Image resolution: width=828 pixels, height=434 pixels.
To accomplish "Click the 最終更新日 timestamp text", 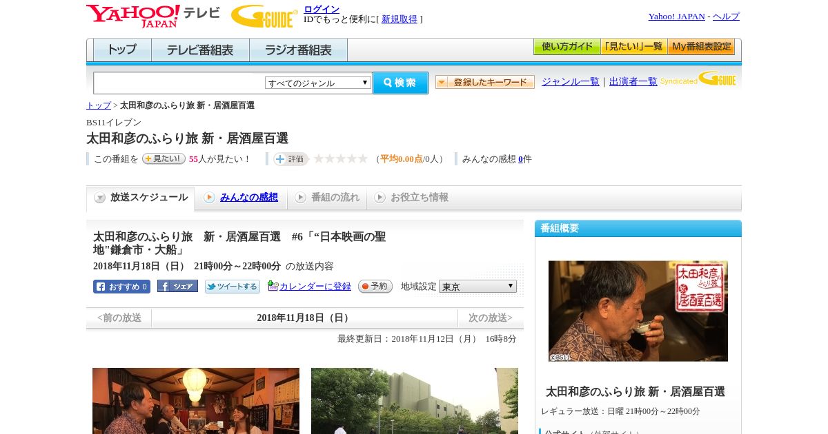I will click(x=427, y=339).
